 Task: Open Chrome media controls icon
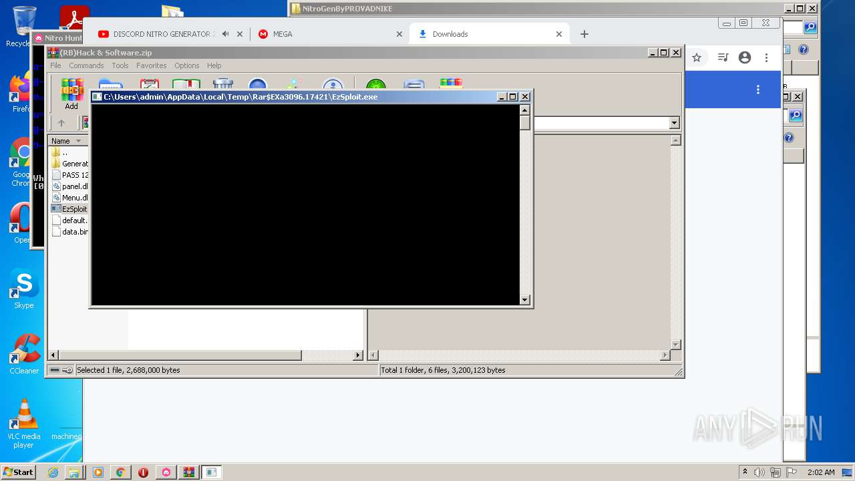pyautogui.click(x=723, y=57)
